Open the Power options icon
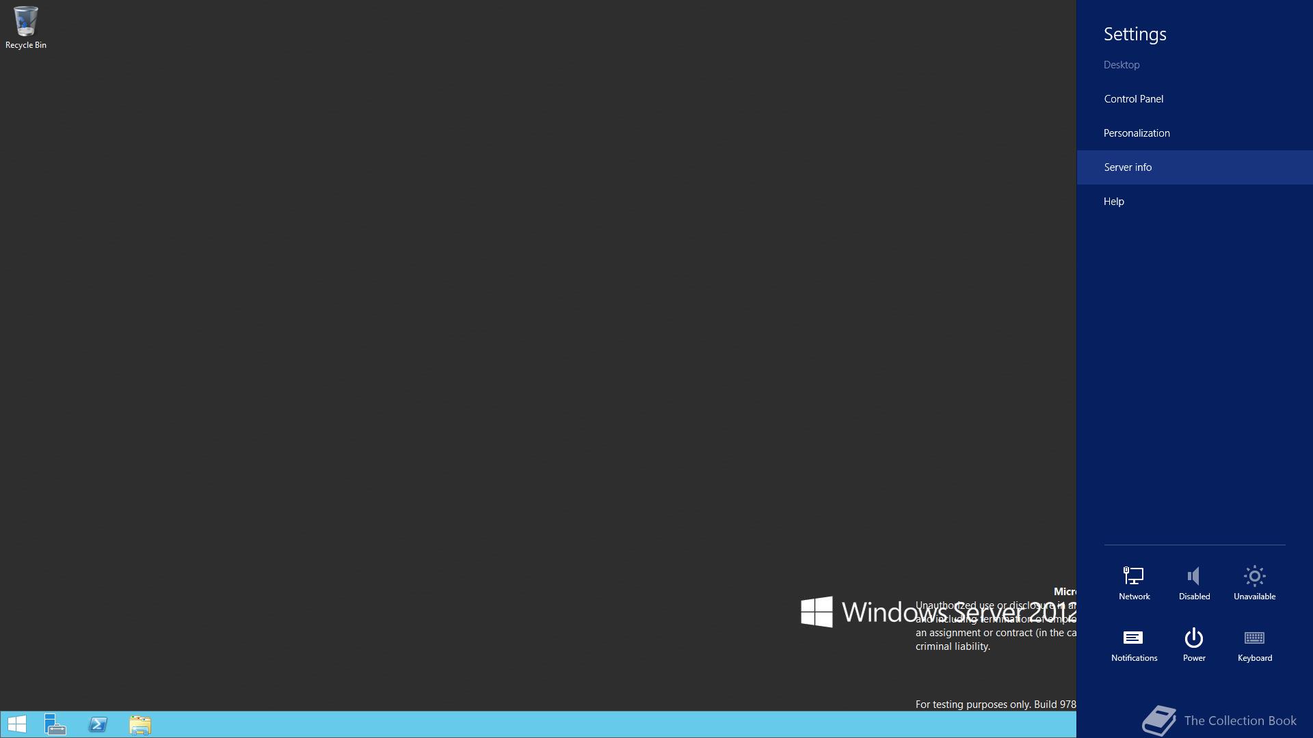 (1194, 645)
